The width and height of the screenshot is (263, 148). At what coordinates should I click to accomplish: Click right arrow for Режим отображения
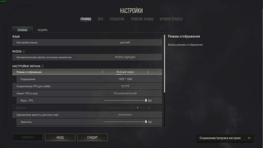point(148,72)
